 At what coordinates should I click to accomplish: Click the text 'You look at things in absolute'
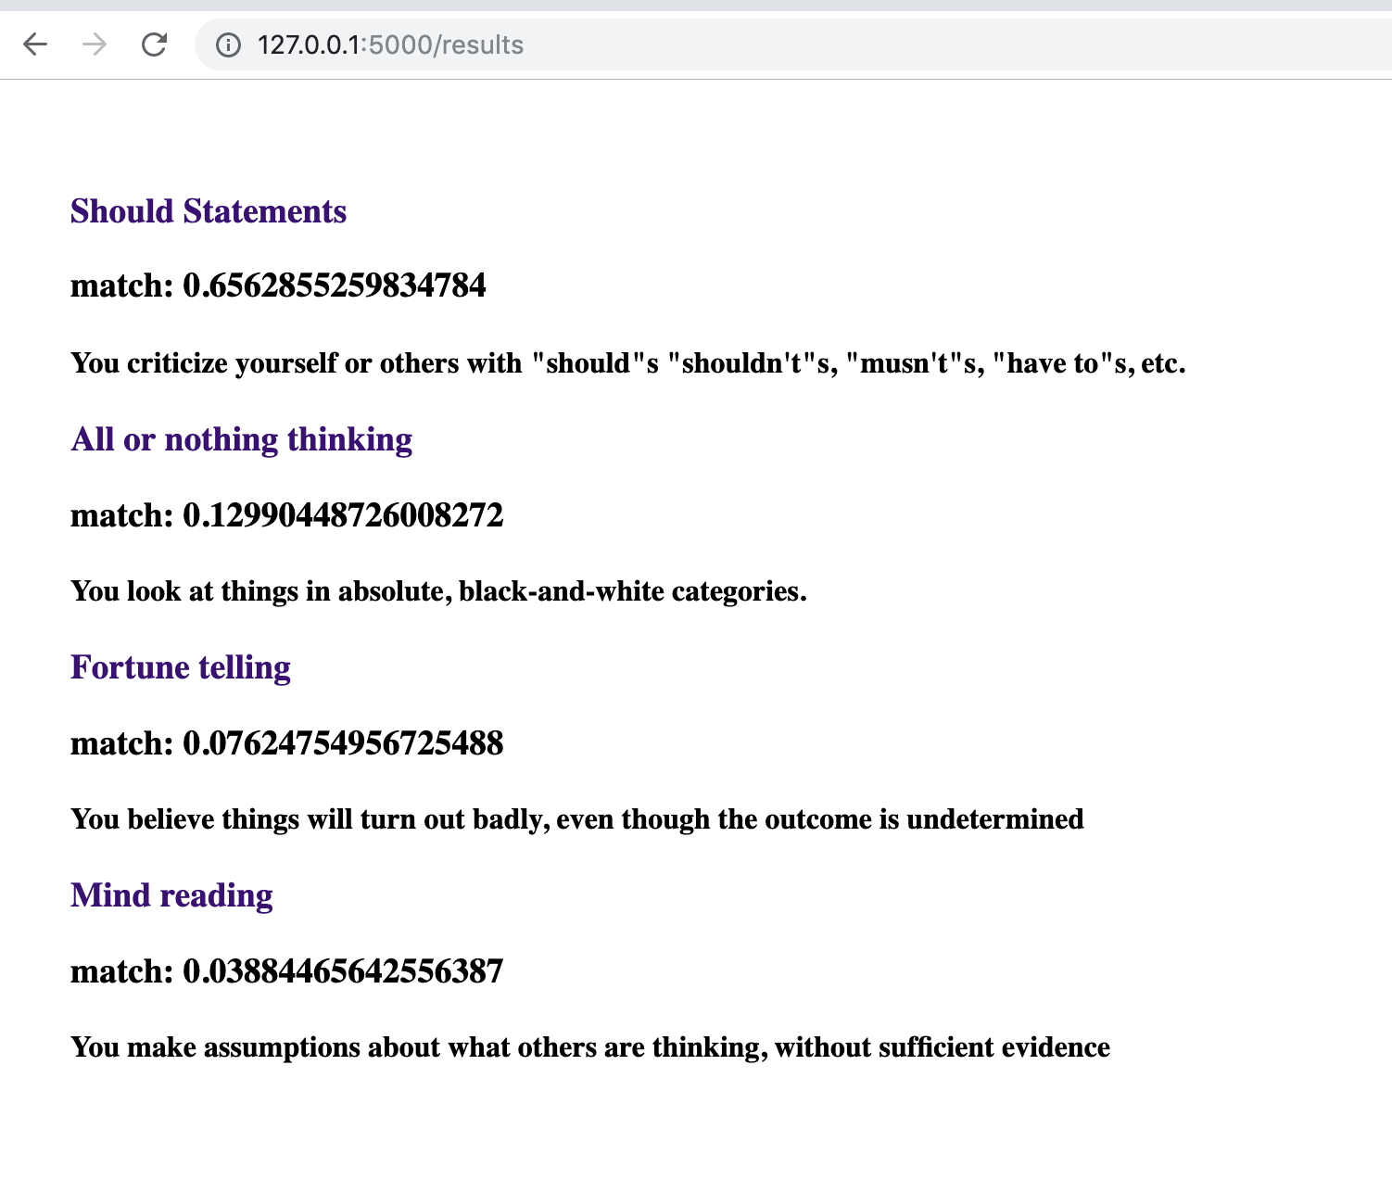260,591
